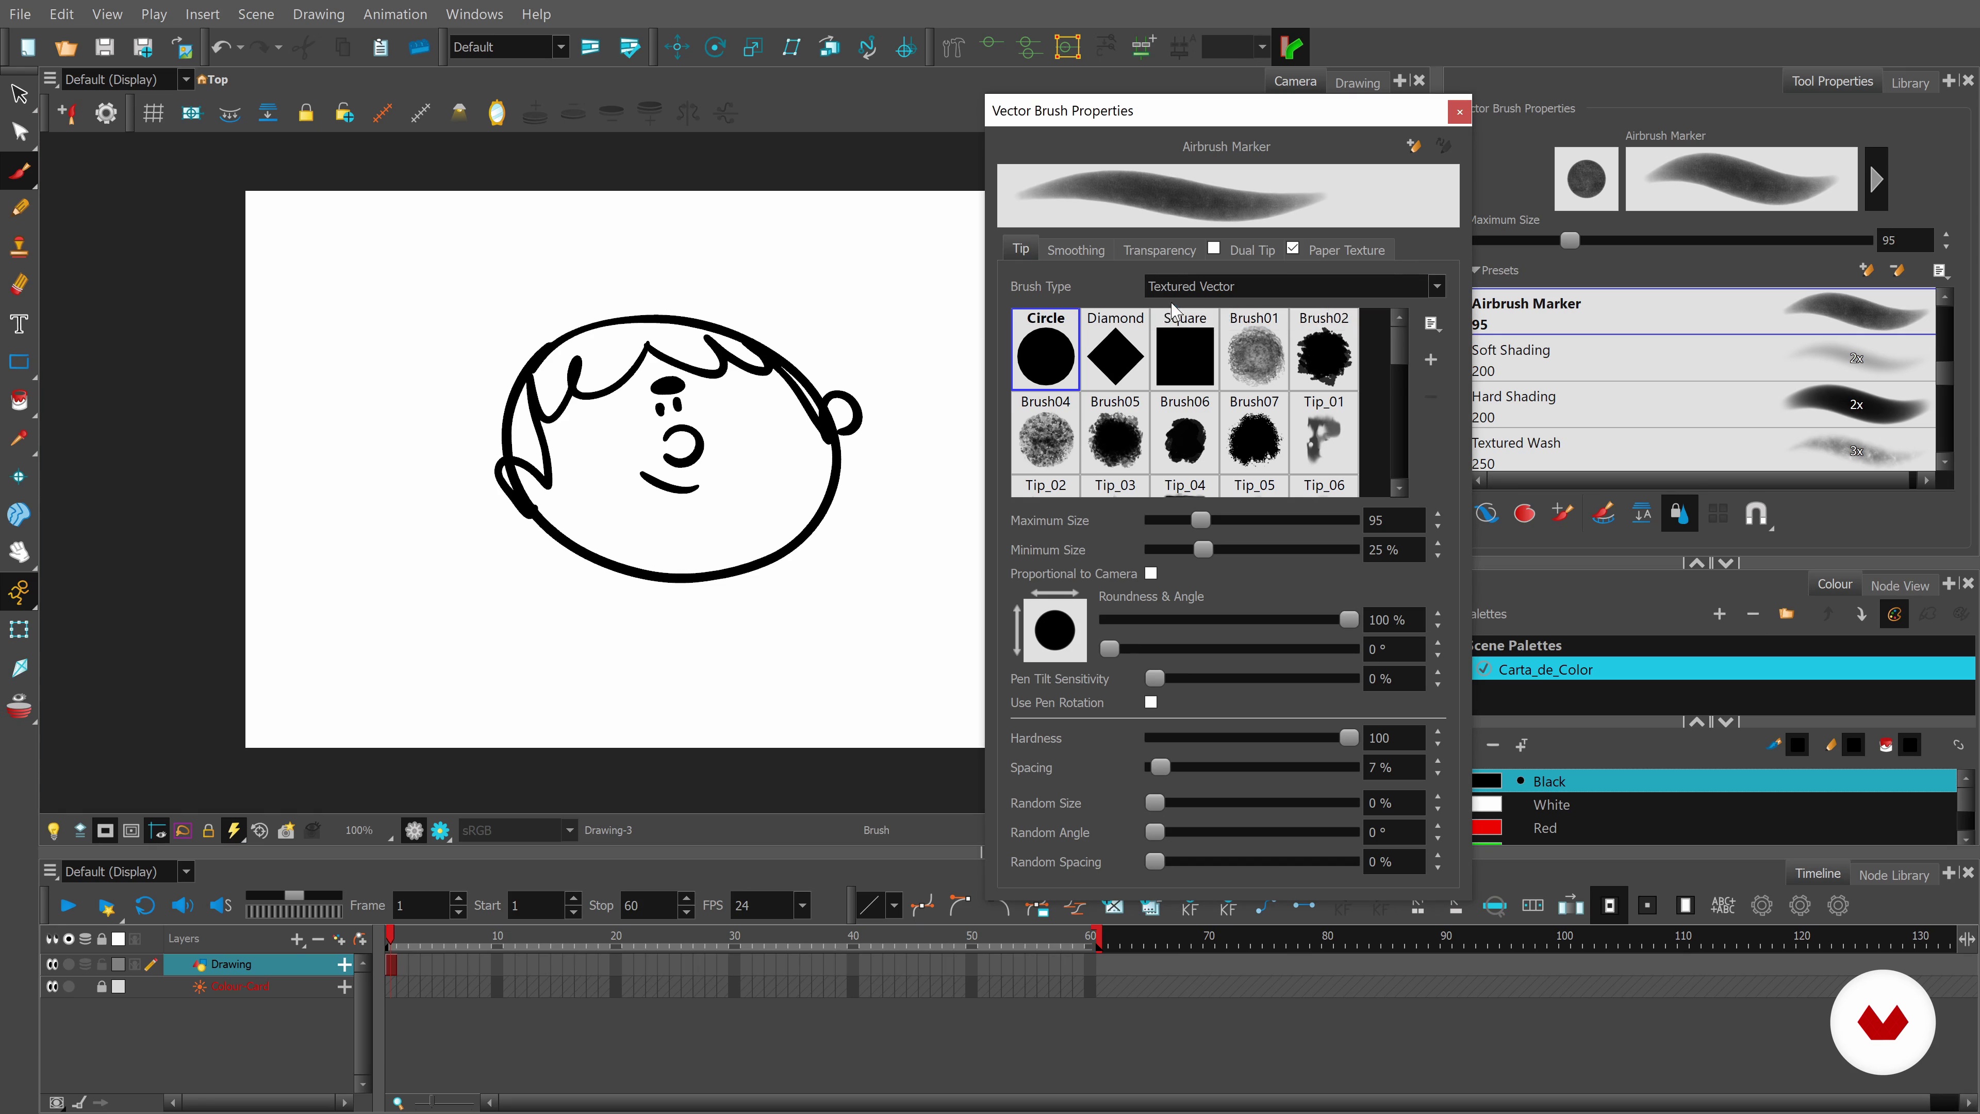Show the grid in camera view
Image resolution: width=1980 pixels, height=1114 pixels.
tap(153, 113)
